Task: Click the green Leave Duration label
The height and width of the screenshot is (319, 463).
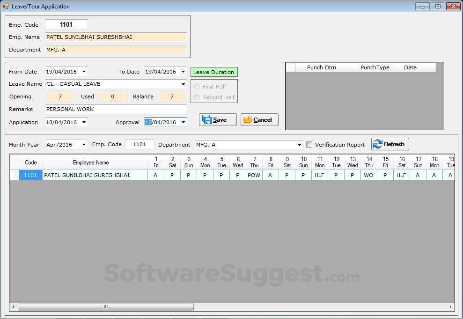Action: pos(213,72)
